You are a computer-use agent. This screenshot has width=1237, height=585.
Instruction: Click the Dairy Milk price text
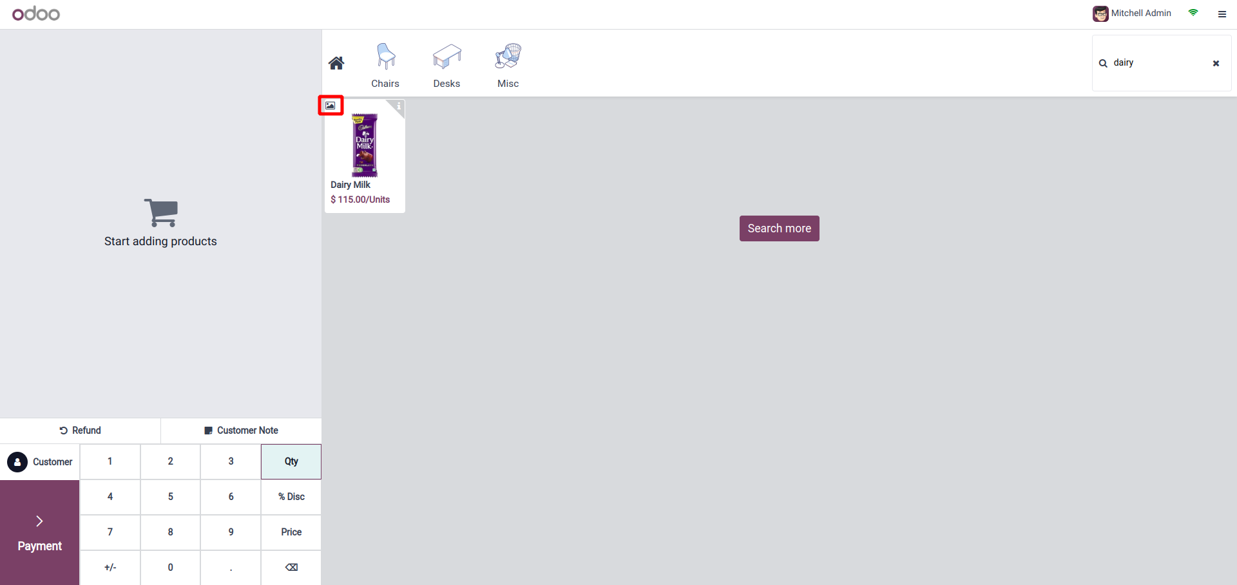tap(360, 200)
